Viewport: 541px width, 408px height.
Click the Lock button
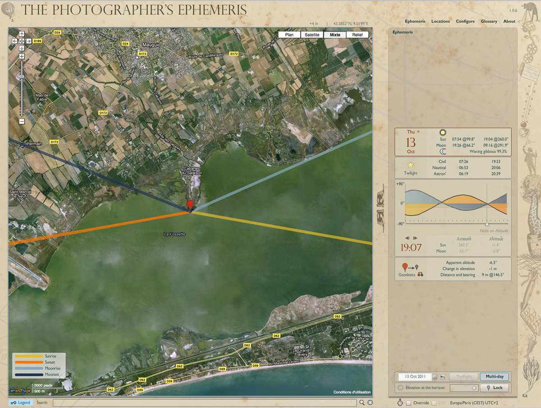coord(495,388)
